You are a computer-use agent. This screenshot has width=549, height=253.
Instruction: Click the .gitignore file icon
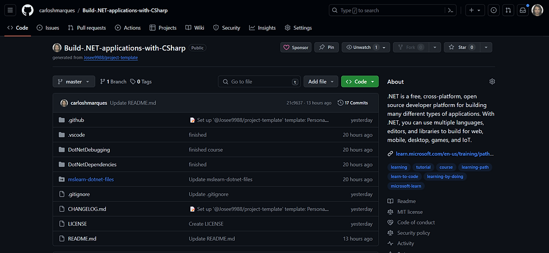(62, 194)
